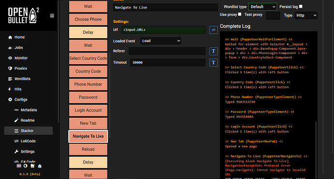Open Hits with the lightning icon
Image resolution: width=334 pixels, height=179 pixels.
coord(18,89)
